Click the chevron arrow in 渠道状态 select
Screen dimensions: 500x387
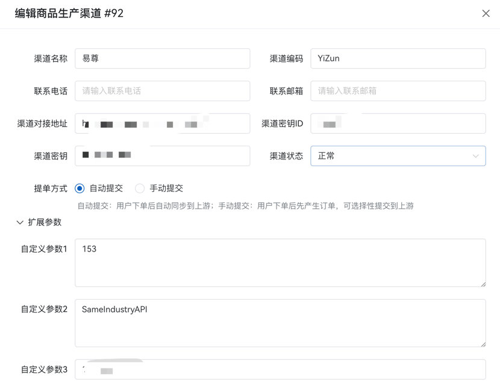[x=475, y=156]
